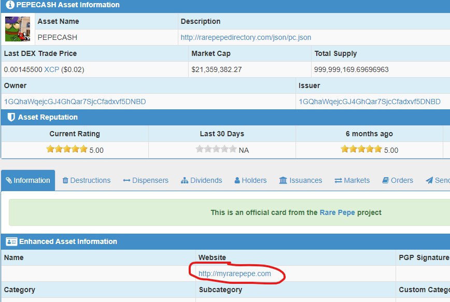Screen dimensions: 450x302
Task: Switch to the Markets tab
Action: tap(352, 180)
